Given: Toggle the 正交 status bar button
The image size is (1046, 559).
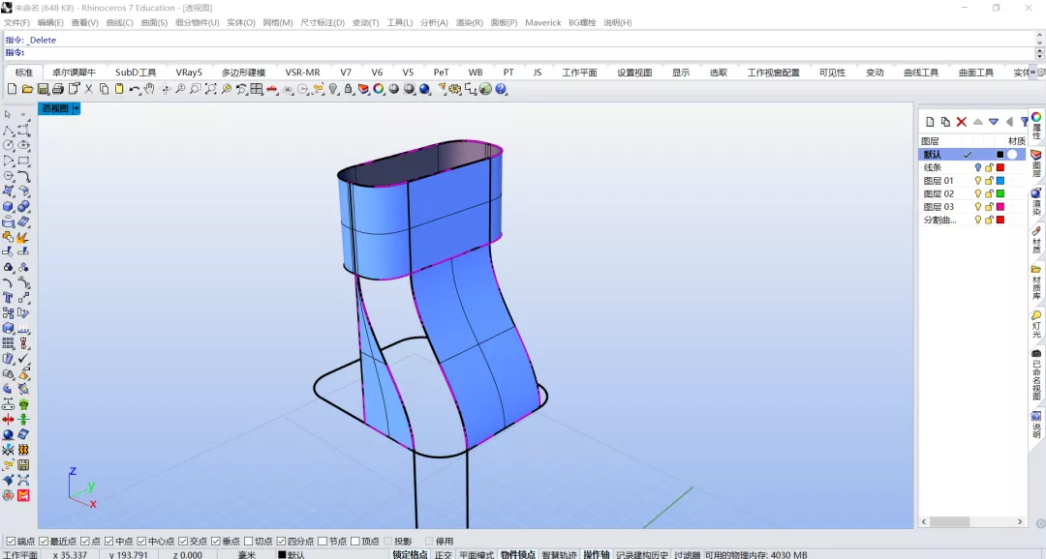Looking at the screenshot, I should (x=443, y=554).
